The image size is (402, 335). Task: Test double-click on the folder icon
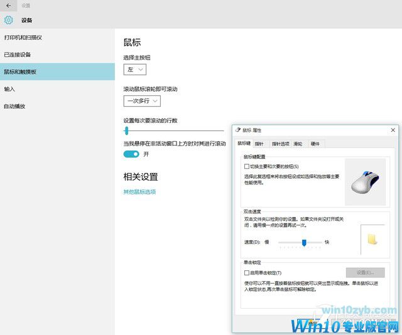372,239
